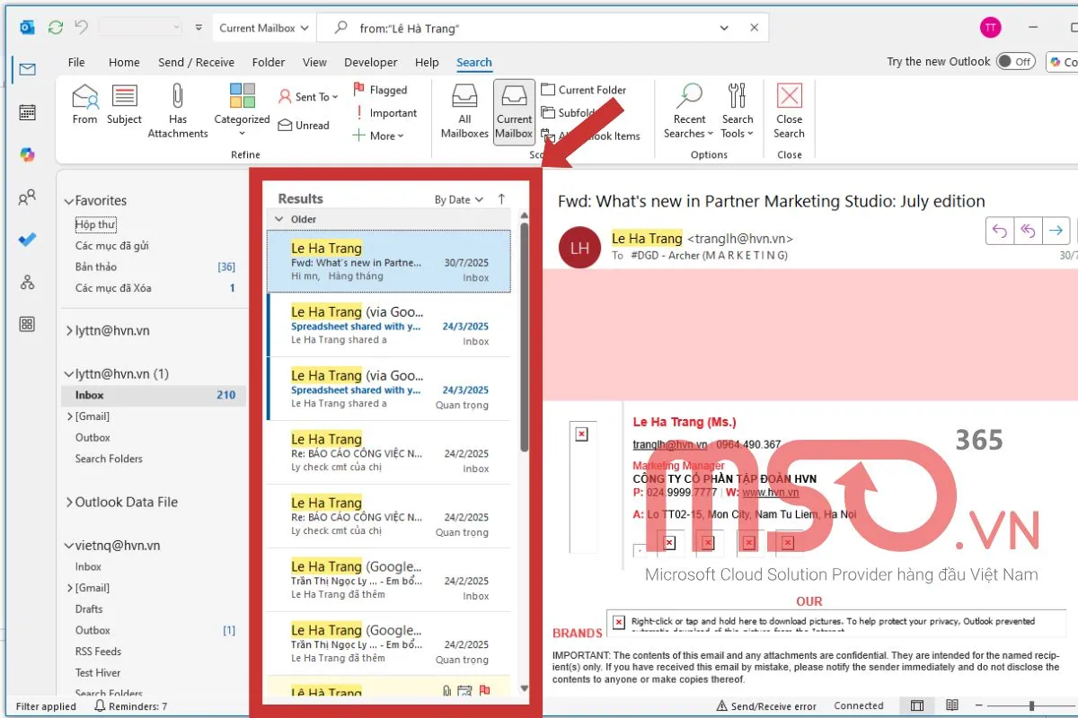Viewport: 1078px width, 718px height.
Task: Open Copilot from the navigation sidebar
Action: (26, 154)
